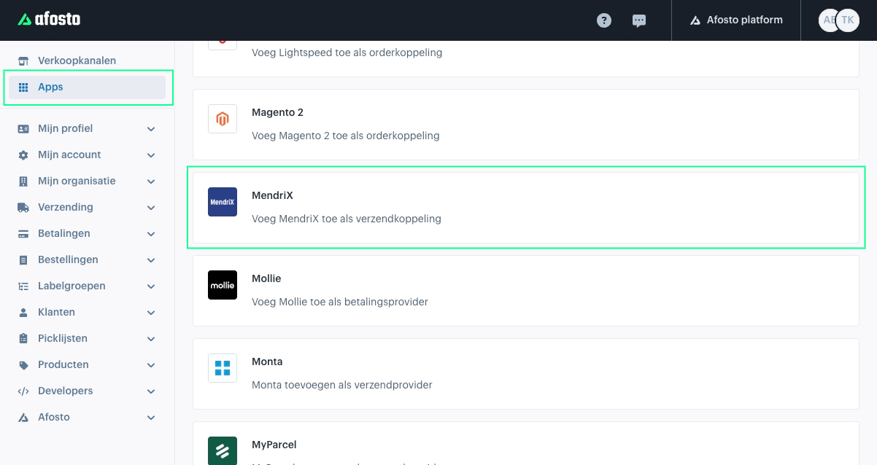
Task: Open the Bestellingen menu label
Action: [68, 259]
